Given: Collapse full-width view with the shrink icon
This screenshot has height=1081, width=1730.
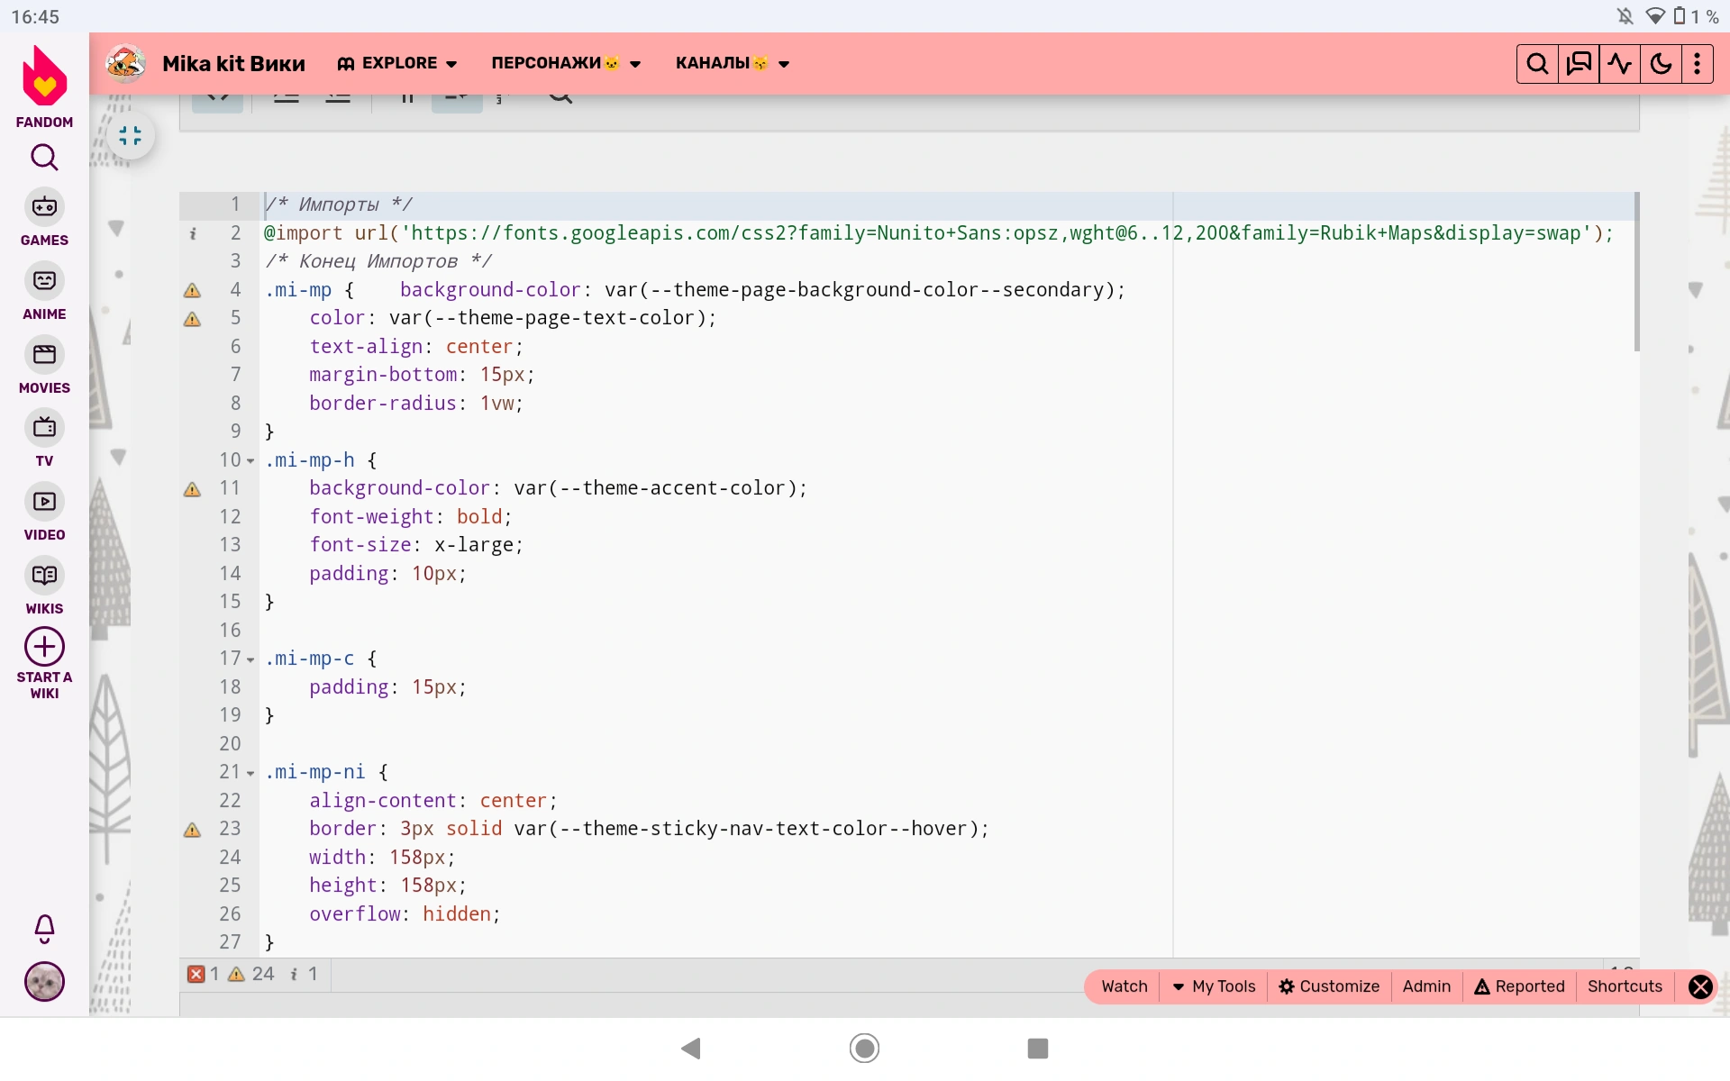Looking at the screenshot, I should [131, 136].
